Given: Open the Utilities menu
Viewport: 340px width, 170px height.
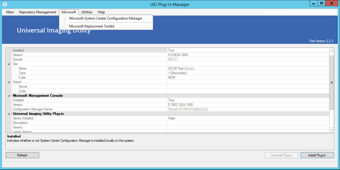Looking at the screenshot, I should [87, 12].
